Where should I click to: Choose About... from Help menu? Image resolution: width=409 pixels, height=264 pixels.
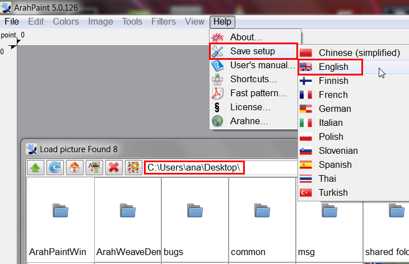[x=255, y=37]
